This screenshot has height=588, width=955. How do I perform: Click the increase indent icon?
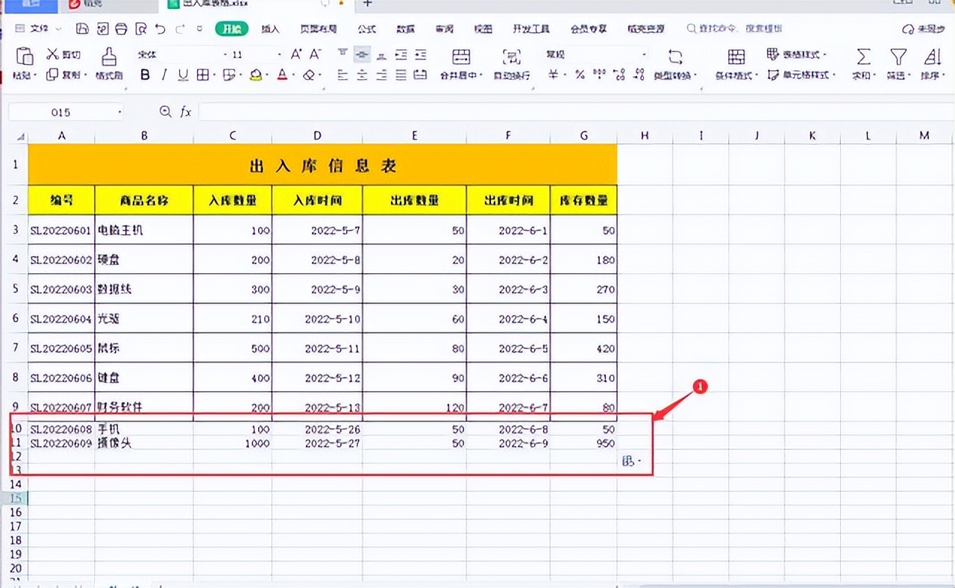pos(420,54)
